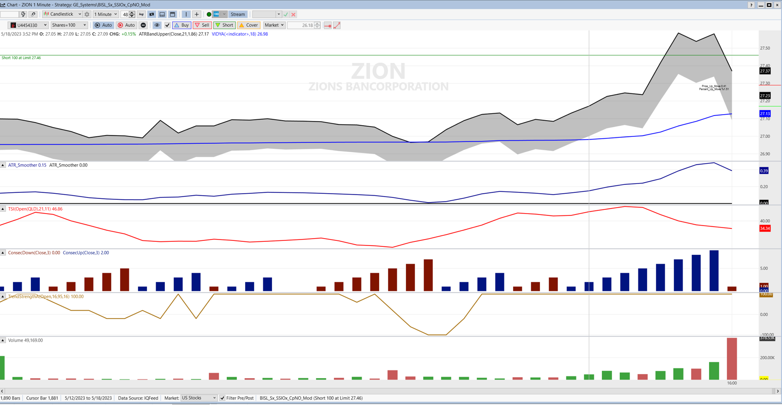Toggle the eye visibility icon in toolbar

click(x=157, y=25)
